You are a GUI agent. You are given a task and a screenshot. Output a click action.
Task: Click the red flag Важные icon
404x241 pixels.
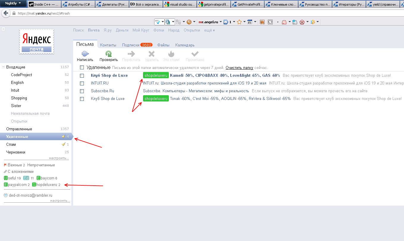(x=5, y=165)
